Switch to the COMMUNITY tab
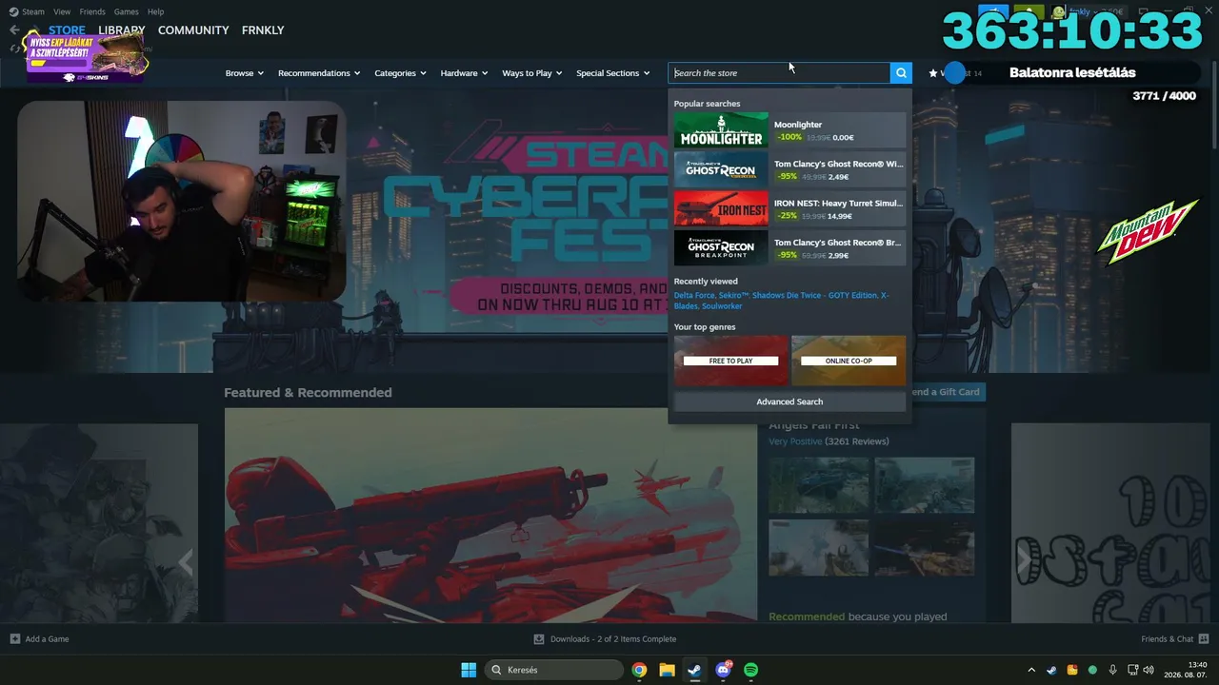This screenshot has height=685, width=1219. tap(193, 30)
